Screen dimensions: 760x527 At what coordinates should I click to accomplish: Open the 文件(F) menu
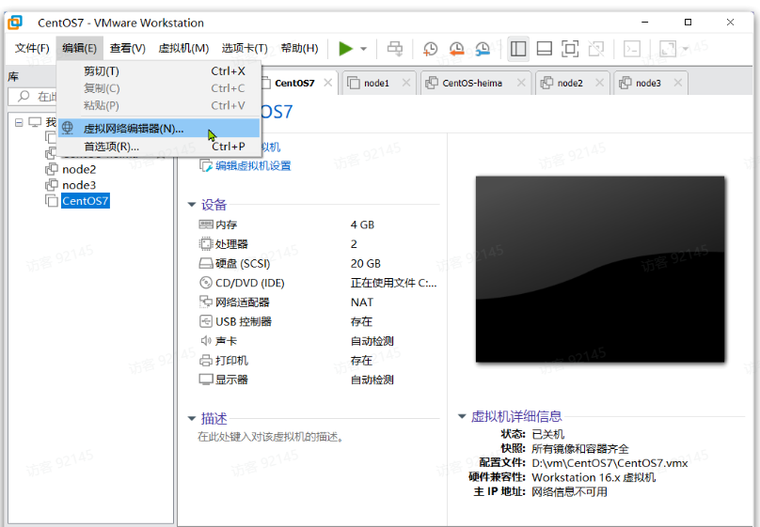tap(32, 49)
